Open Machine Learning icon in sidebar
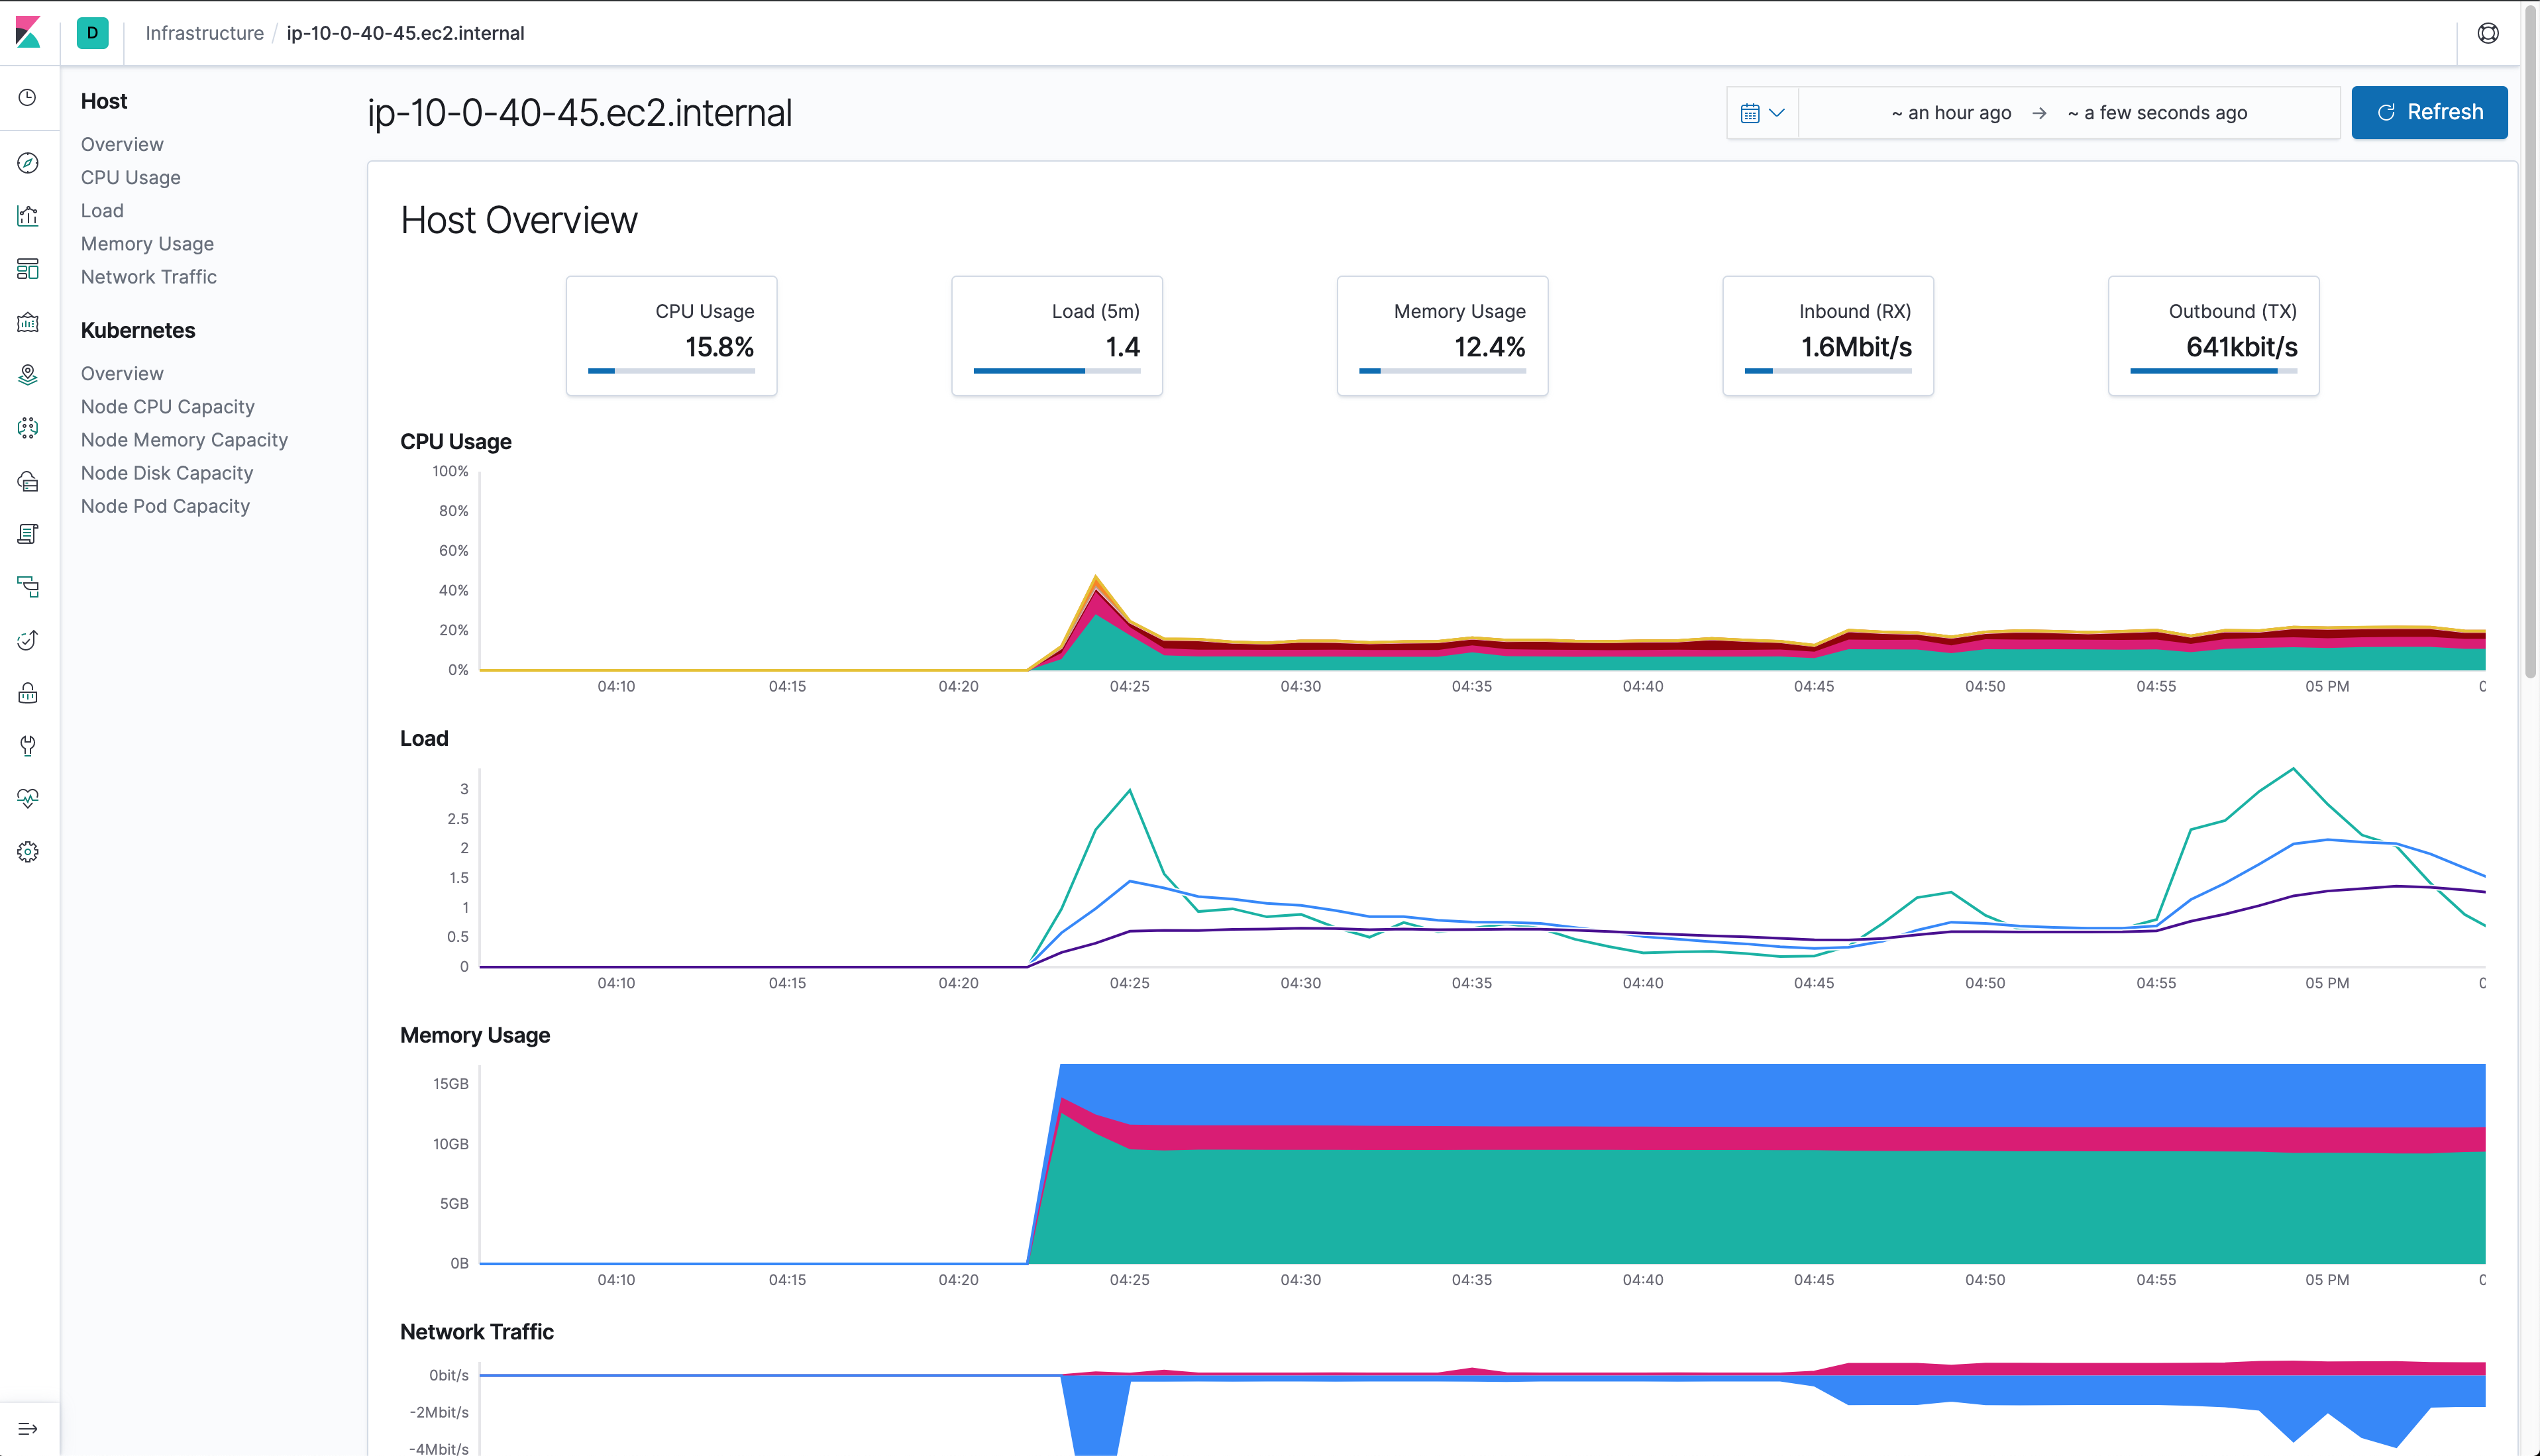This screenshot has height=1456, width=2540. tap(28, 428)
